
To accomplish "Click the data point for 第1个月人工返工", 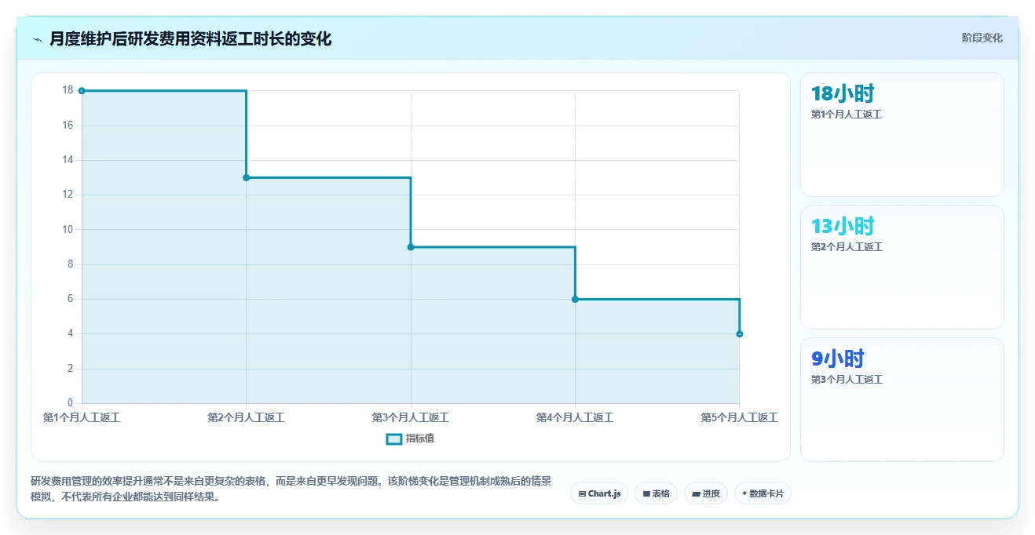I will [82, 91].
